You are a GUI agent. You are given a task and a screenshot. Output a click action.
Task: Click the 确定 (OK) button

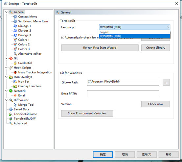(103, 154)
